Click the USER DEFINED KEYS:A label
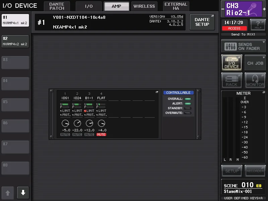Image resolution: width=268 pixels, height=201 pixels. [243, 198]
